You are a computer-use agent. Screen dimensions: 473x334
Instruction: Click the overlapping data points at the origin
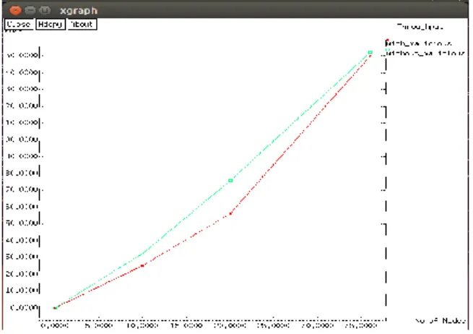[55, 308]
